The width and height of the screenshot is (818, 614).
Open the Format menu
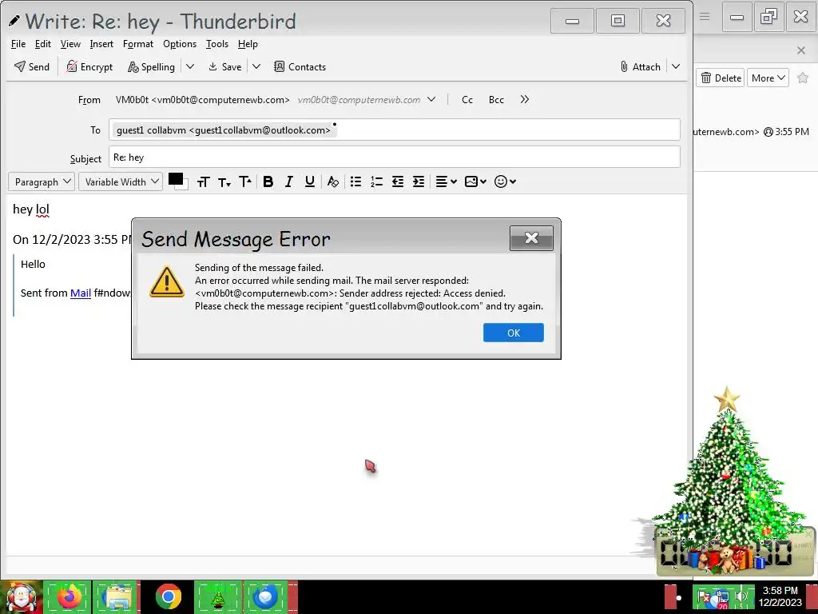[138, 44]
